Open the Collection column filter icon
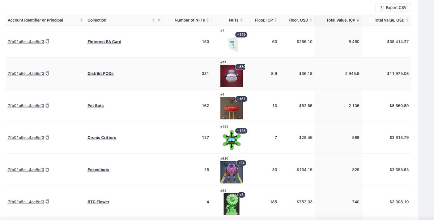Viewport: 434px width, 220px height. click(x=159, y=20)
